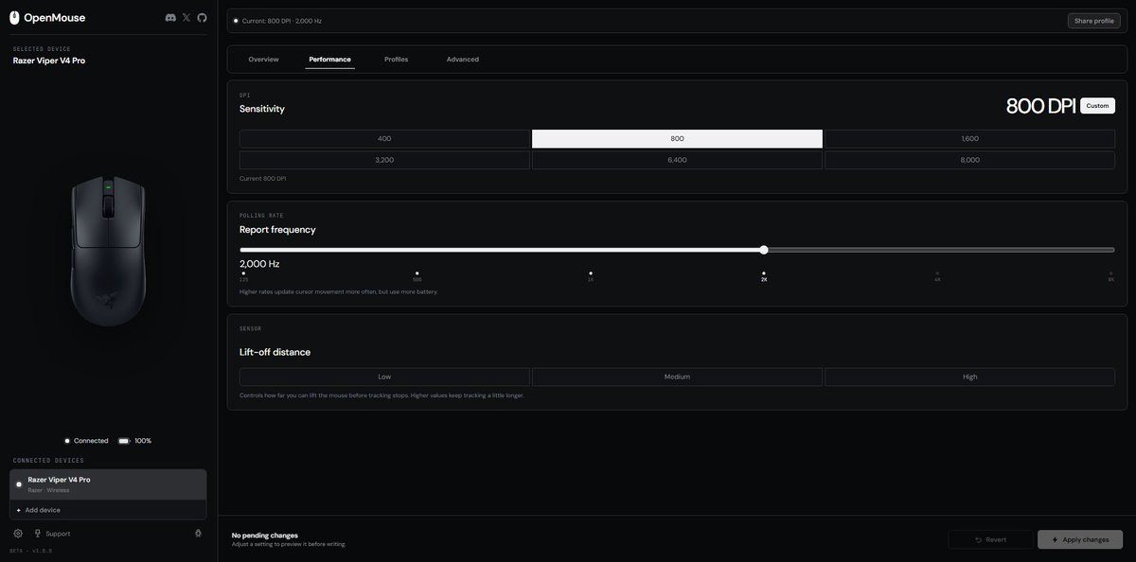Click the Apply changes button
This screenshot has height=562, width=1136.
pos(1080,539)
